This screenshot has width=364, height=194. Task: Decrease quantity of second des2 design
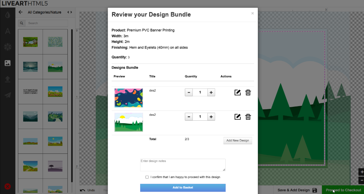click(x=189, y=117)
